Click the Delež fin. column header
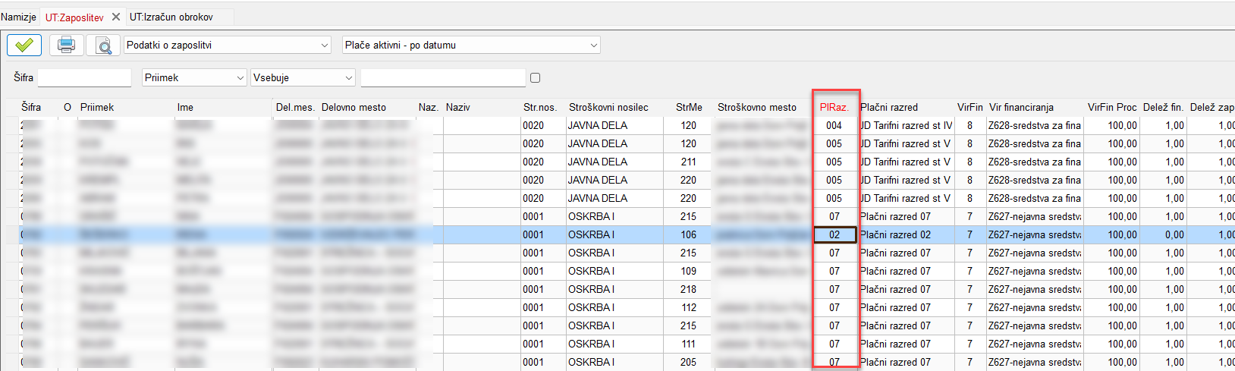The width and height of the screenshot is (1235, 371). 1164,107
